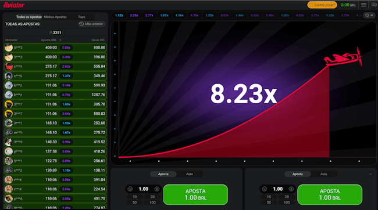
Task: Place bet with left APOSTA 1.00 BRL button
Action: tap(195, 194)
